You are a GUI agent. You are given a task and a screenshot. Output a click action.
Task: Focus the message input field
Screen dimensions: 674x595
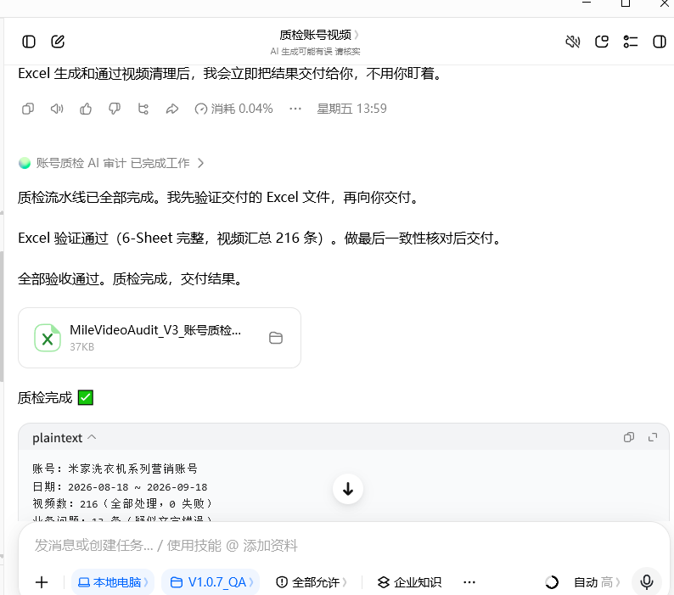(344, 546)
